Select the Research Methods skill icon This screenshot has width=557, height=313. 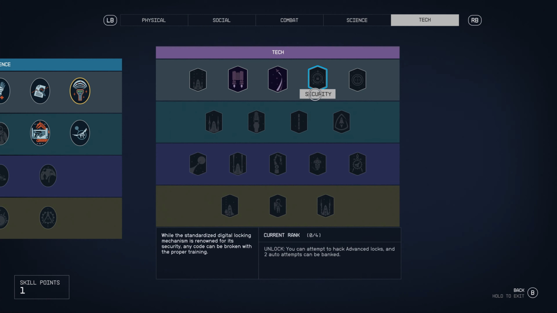click(40, 91)
